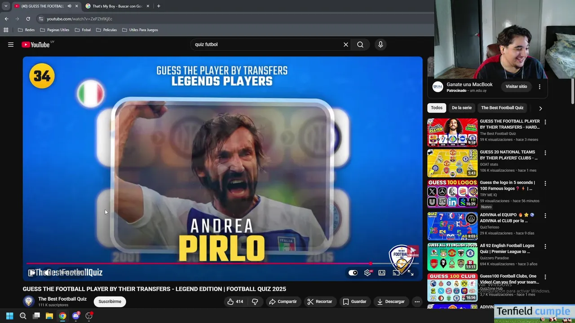Open Discord from the taskbar
The width and height of the screenshot is (575, 323).
(76, 316)
